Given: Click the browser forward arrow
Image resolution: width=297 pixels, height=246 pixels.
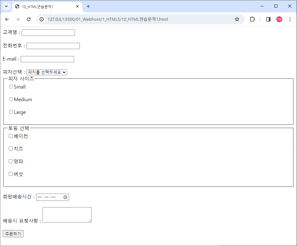Looking at the screenshot, I should (17, 19).
